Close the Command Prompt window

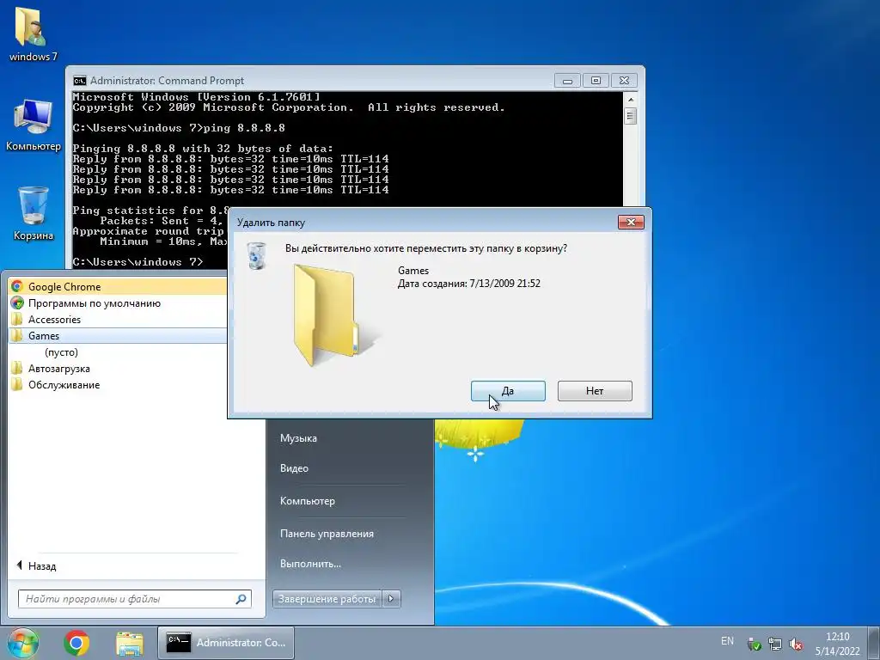624,81
